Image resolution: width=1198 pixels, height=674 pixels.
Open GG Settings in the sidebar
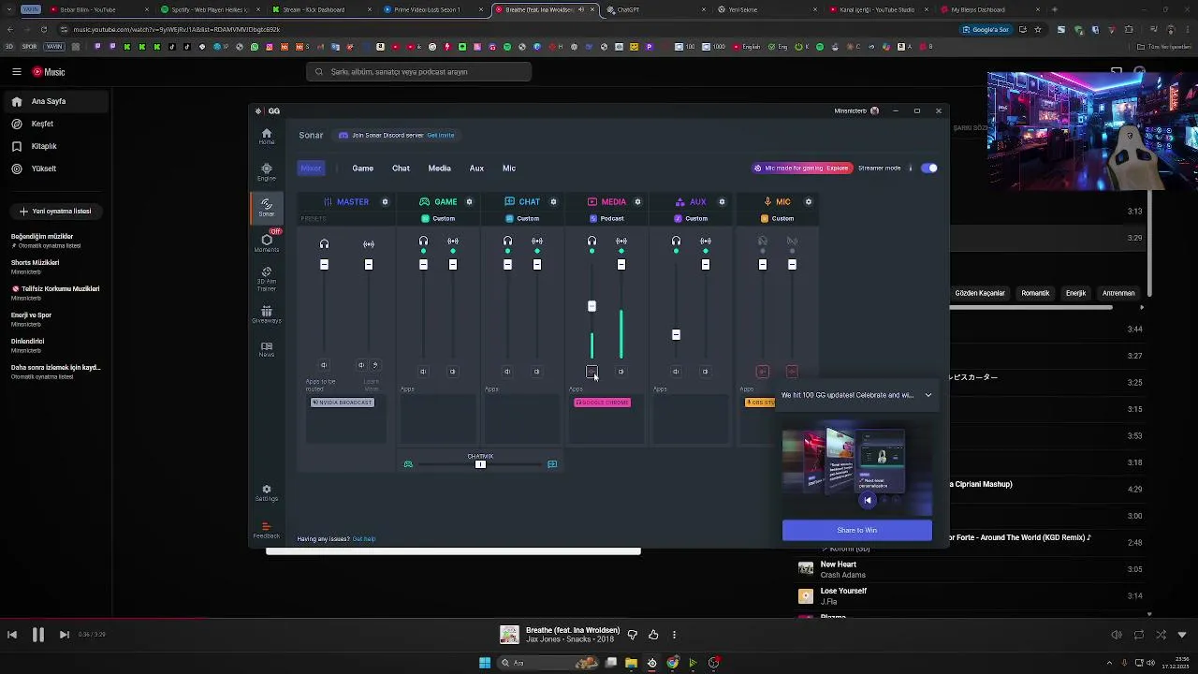267,493
